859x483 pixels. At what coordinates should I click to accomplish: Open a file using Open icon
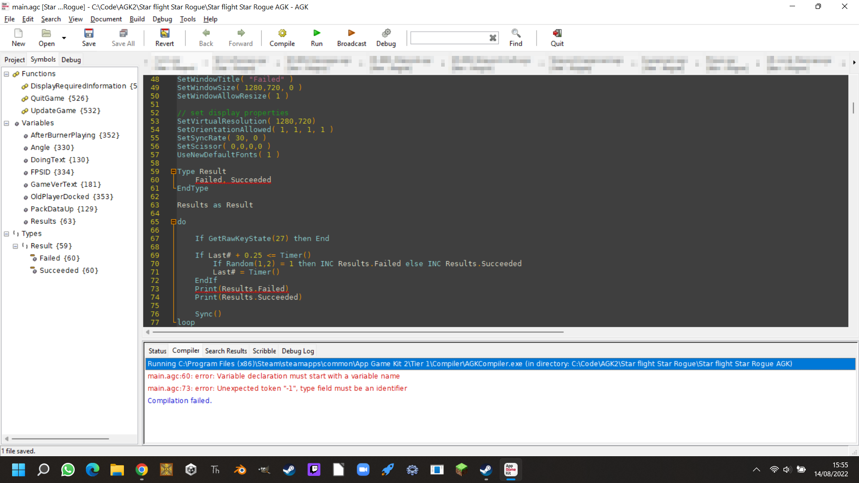[x=47, y=38]
